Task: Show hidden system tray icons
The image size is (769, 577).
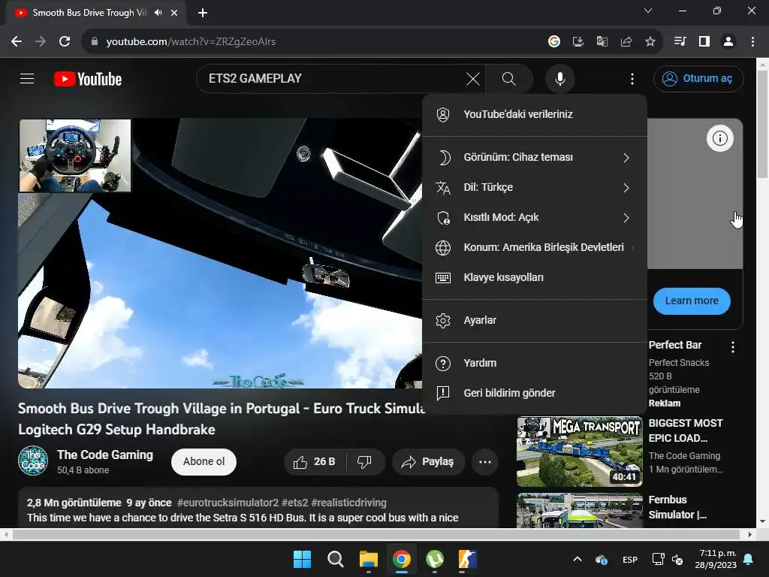Action: coord(578,559)
